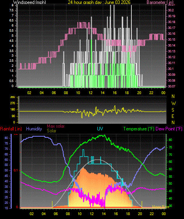Click '80' on the humidity scale
184x219 pixels.
[6, 138]
